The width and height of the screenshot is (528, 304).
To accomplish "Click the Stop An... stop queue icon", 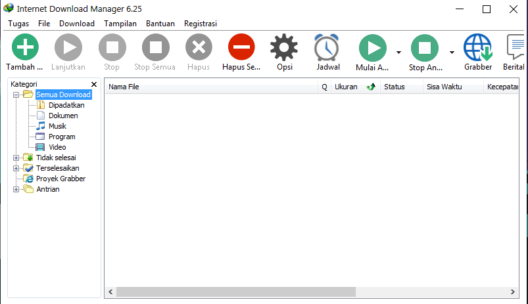I will (425, 48).
